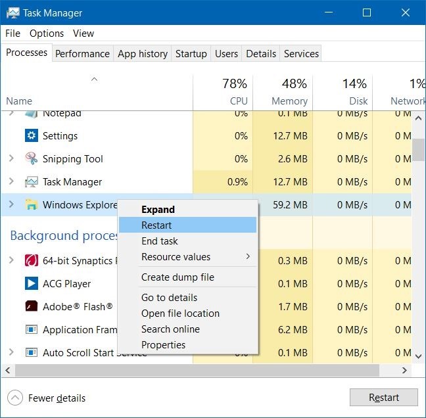Select the ACG Player process name

(66, 284)
